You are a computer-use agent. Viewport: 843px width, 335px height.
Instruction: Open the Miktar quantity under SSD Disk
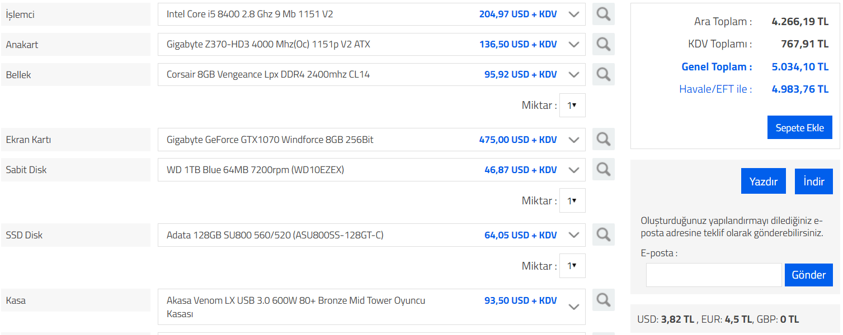[572, 266]
